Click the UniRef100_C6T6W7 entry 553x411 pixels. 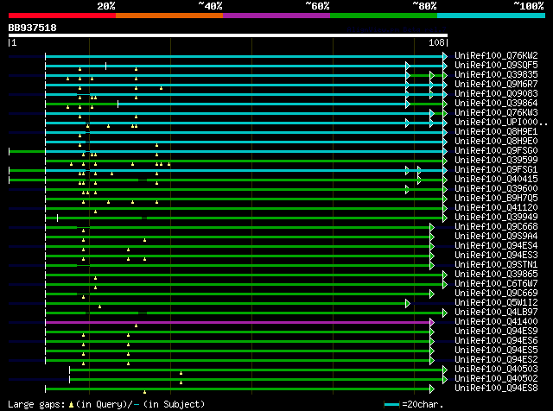point(496,284)
